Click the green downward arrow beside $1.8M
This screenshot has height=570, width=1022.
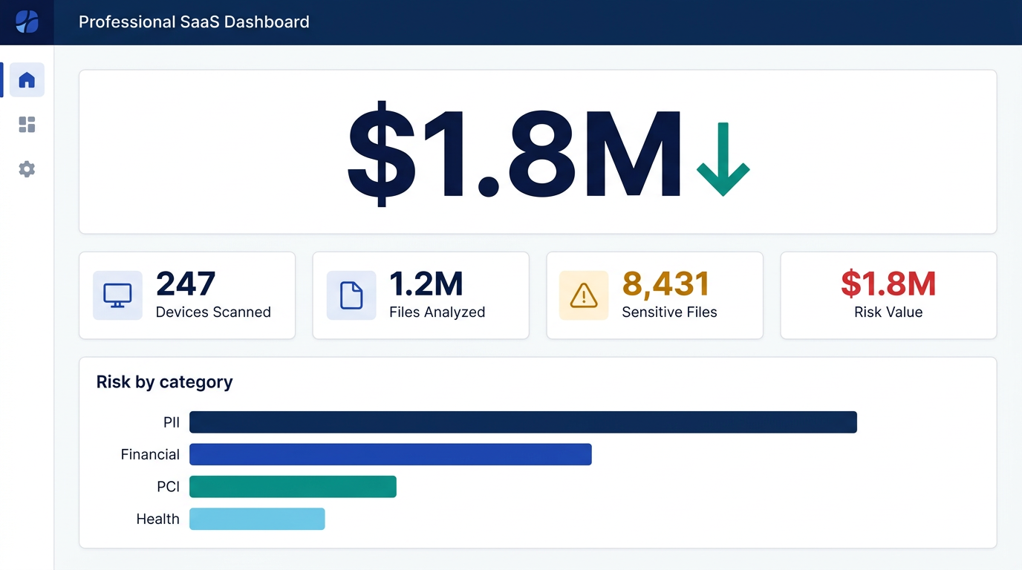click(722, 158)
